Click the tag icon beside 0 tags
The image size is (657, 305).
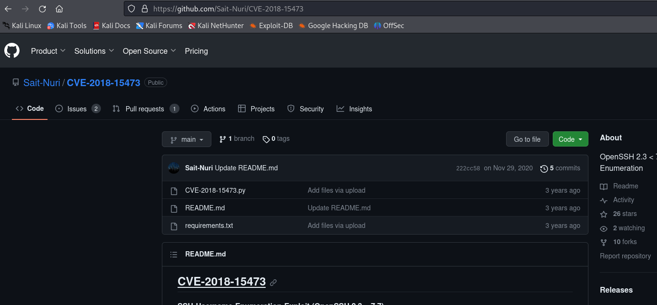pyautogui.click(x=266, y=139)
